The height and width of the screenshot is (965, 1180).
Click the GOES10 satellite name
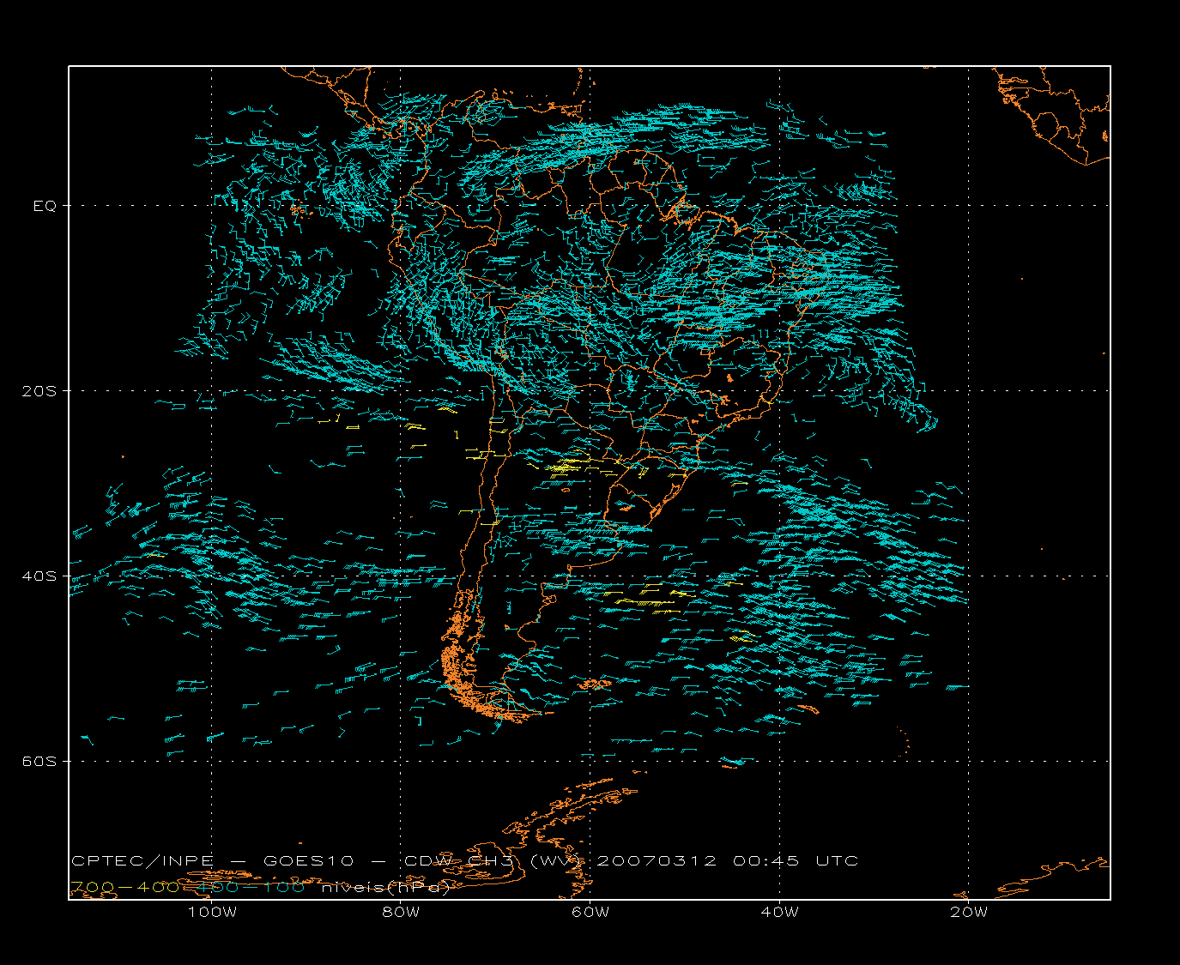pyautogui.click(x=308, y=861)
